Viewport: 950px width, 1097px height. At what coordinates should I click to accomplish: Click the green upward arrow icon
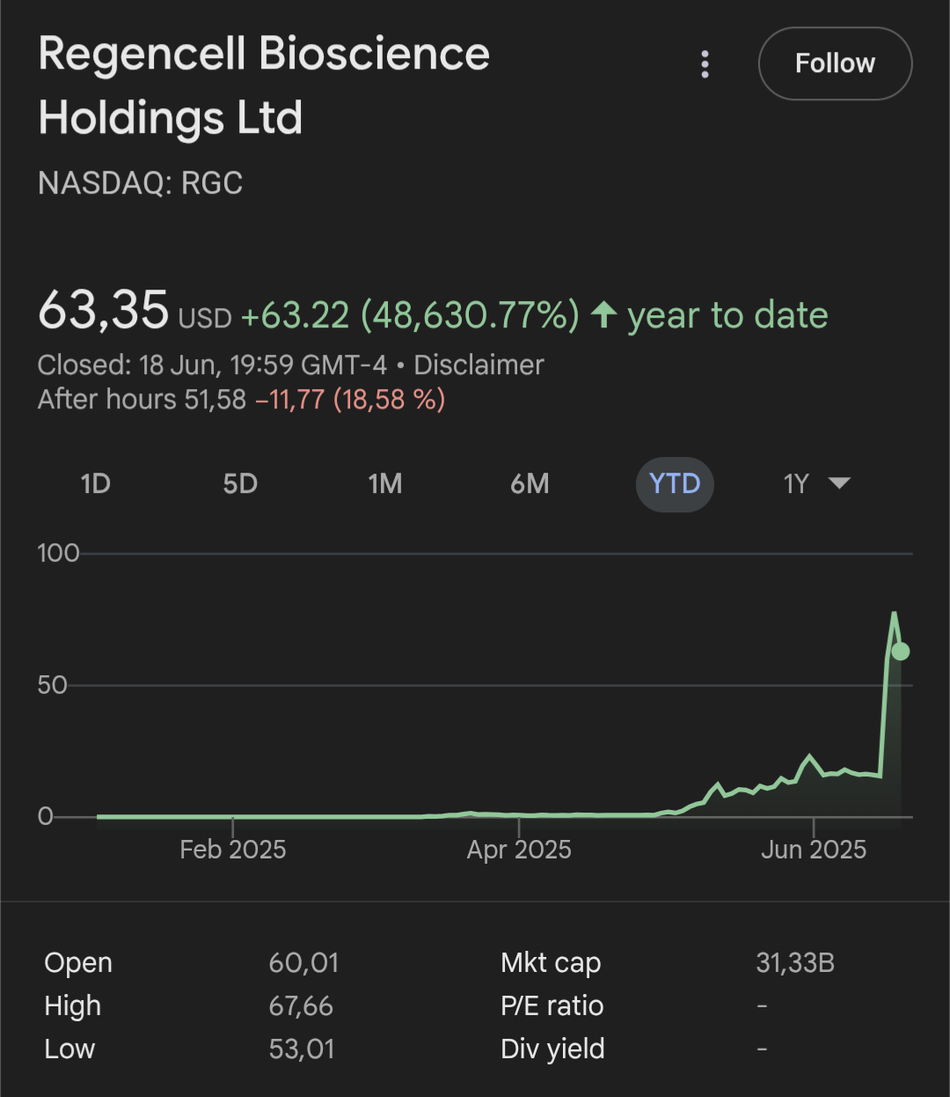click(603, 314)
